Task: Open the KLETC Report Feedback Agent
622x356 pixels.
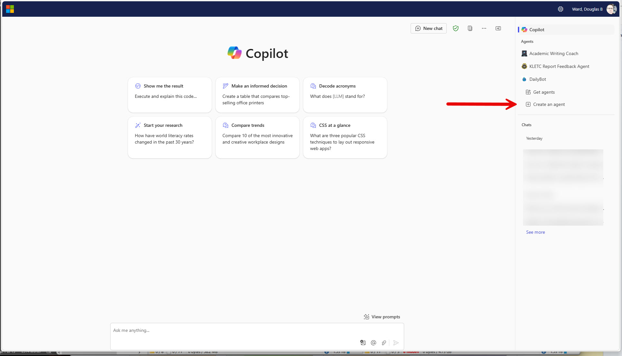Action: coord(559,66)
